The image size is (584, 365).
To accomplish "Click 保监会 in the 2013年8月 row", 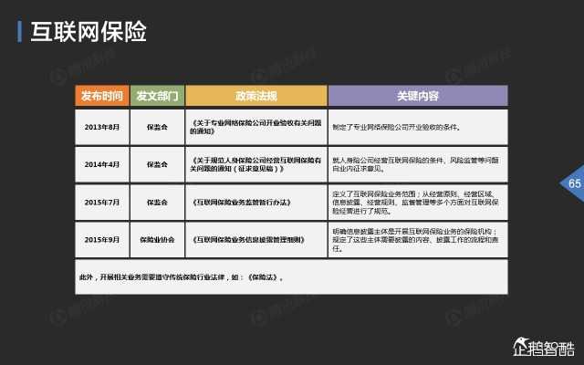I will (x=157, y=127).
